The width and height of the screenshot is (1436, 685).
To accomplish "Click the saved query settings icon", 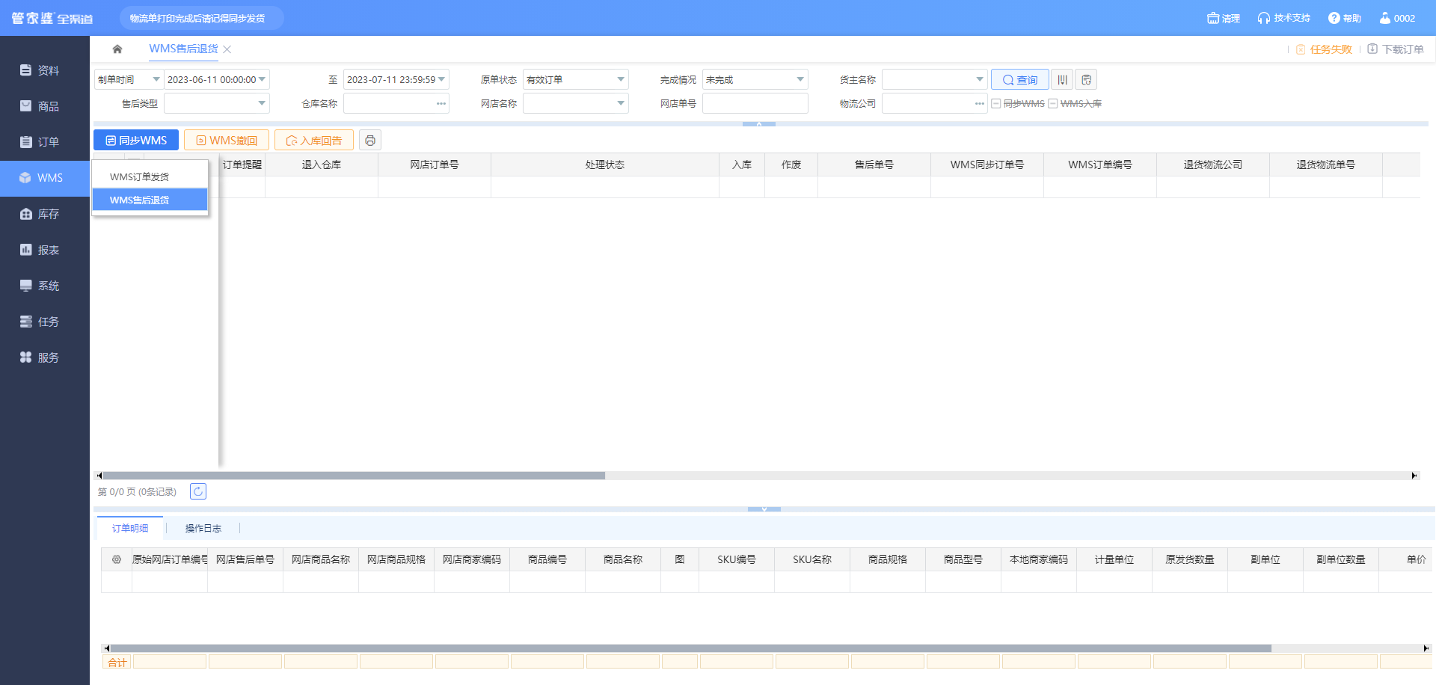I will pyautogui.click(x=1086, y=80).
